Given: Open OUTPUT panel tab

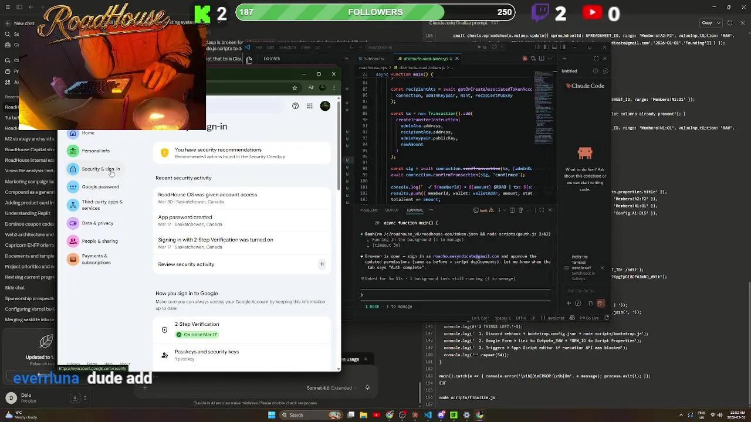Looking at the screenshot, I should pos(392,210).
